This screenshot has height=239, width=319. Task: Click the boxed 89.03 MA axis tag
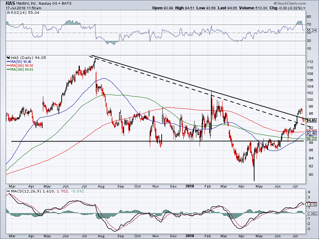point(311,138)
